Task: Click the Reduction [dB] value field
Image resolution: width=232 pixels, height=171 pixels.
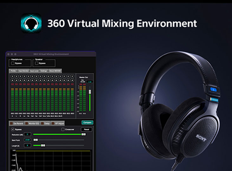Action: [x=27, y=134]
